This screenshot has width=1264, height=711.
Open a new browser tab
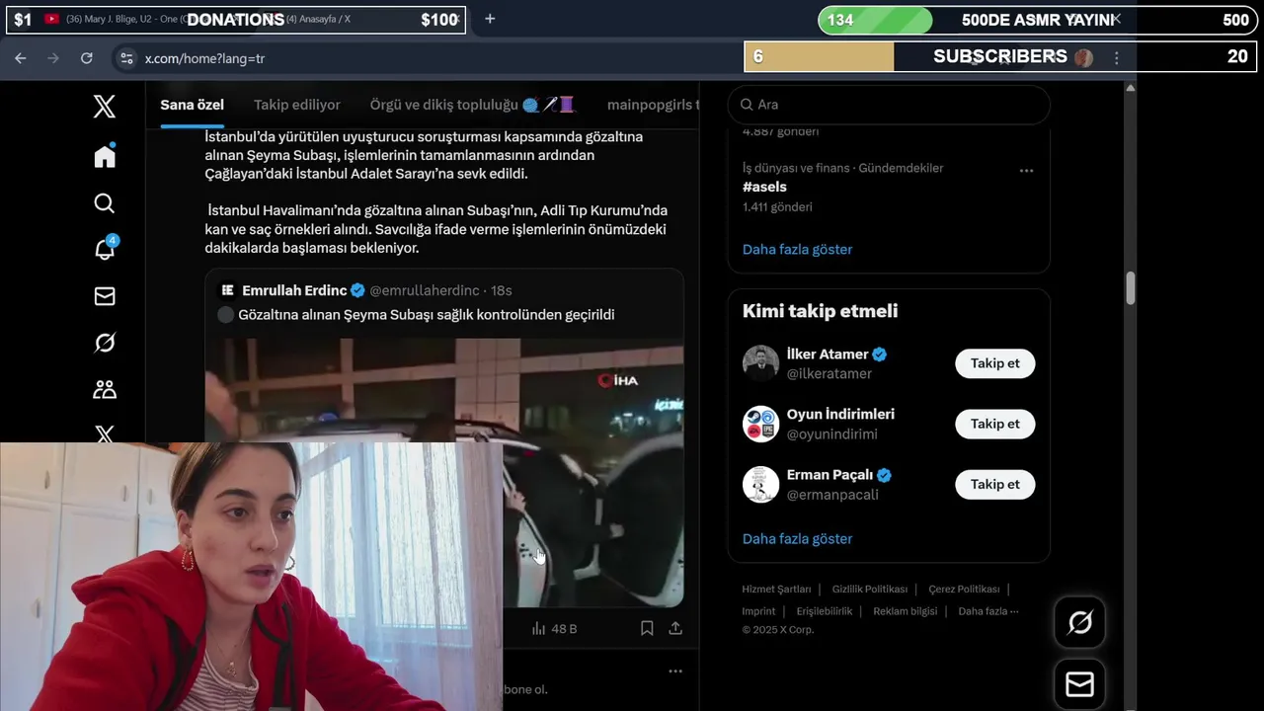tap(490, 19)
